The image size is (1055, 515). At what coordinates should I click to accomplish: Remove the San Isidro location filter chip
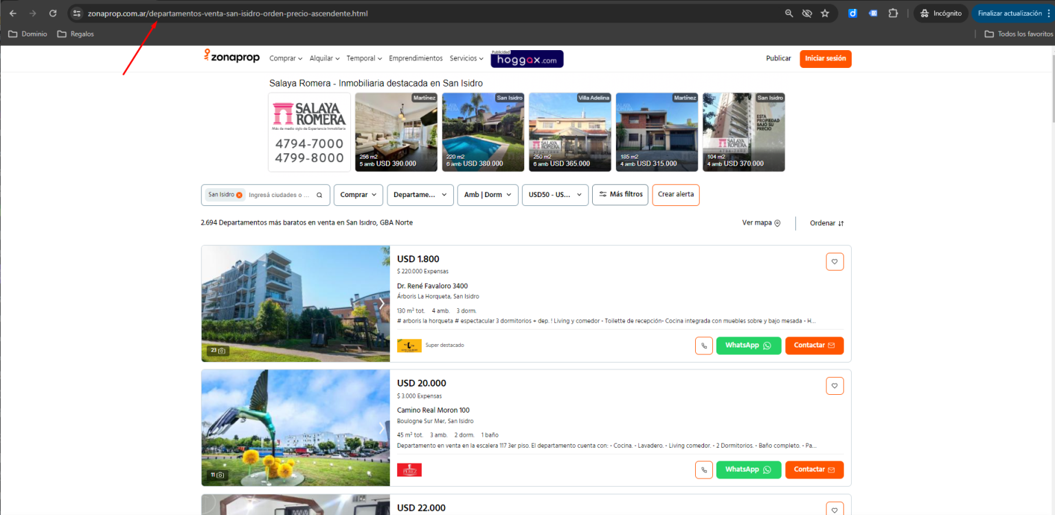click(239, 194)
